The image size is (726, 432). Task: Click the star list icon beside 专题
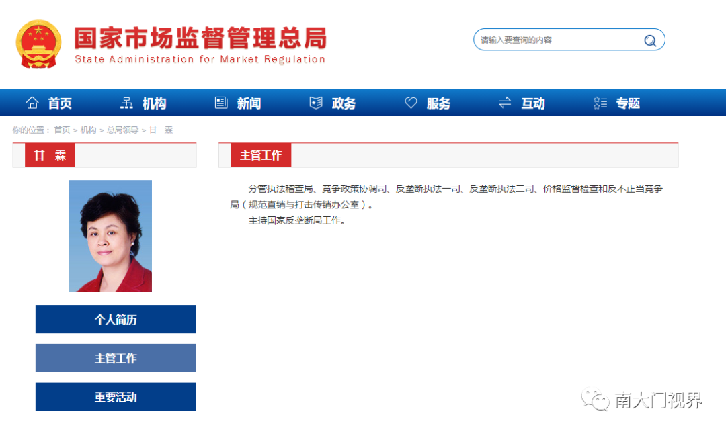[600, 103]
